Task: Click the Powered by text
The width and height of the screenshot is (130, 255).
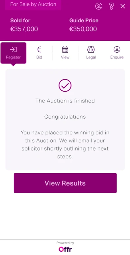Action: point(65,243)
